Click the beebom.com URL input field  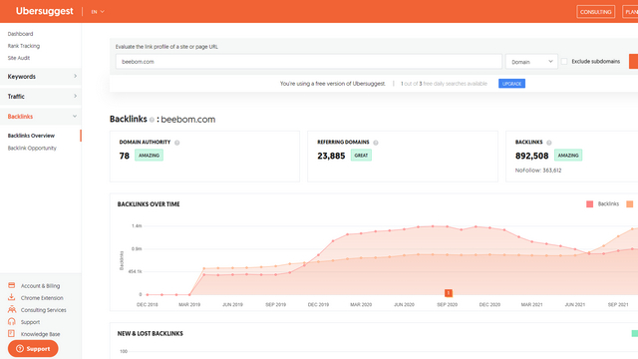[x=309, y=62]
